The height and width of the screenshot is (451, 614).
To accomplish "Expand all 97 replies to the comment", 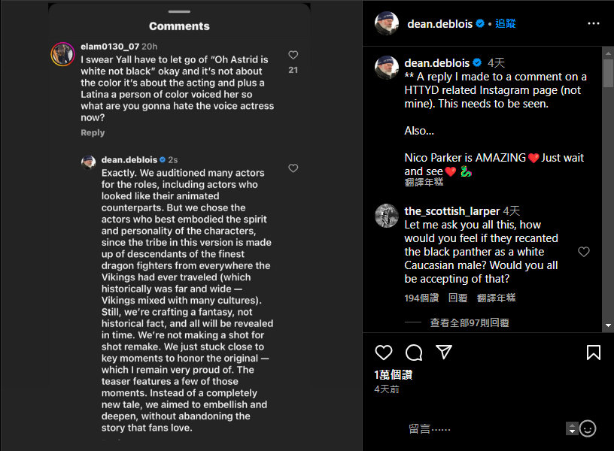I will 469,322.
